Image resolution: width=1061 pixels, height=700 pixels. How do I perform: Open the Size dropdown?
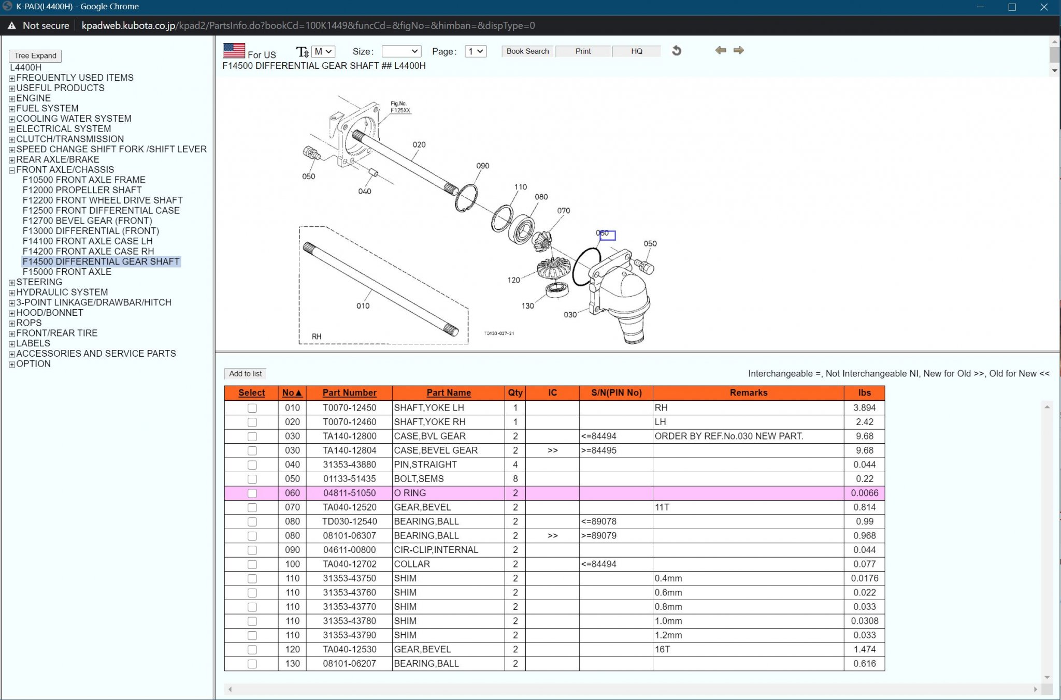click(x=401, y=51)
